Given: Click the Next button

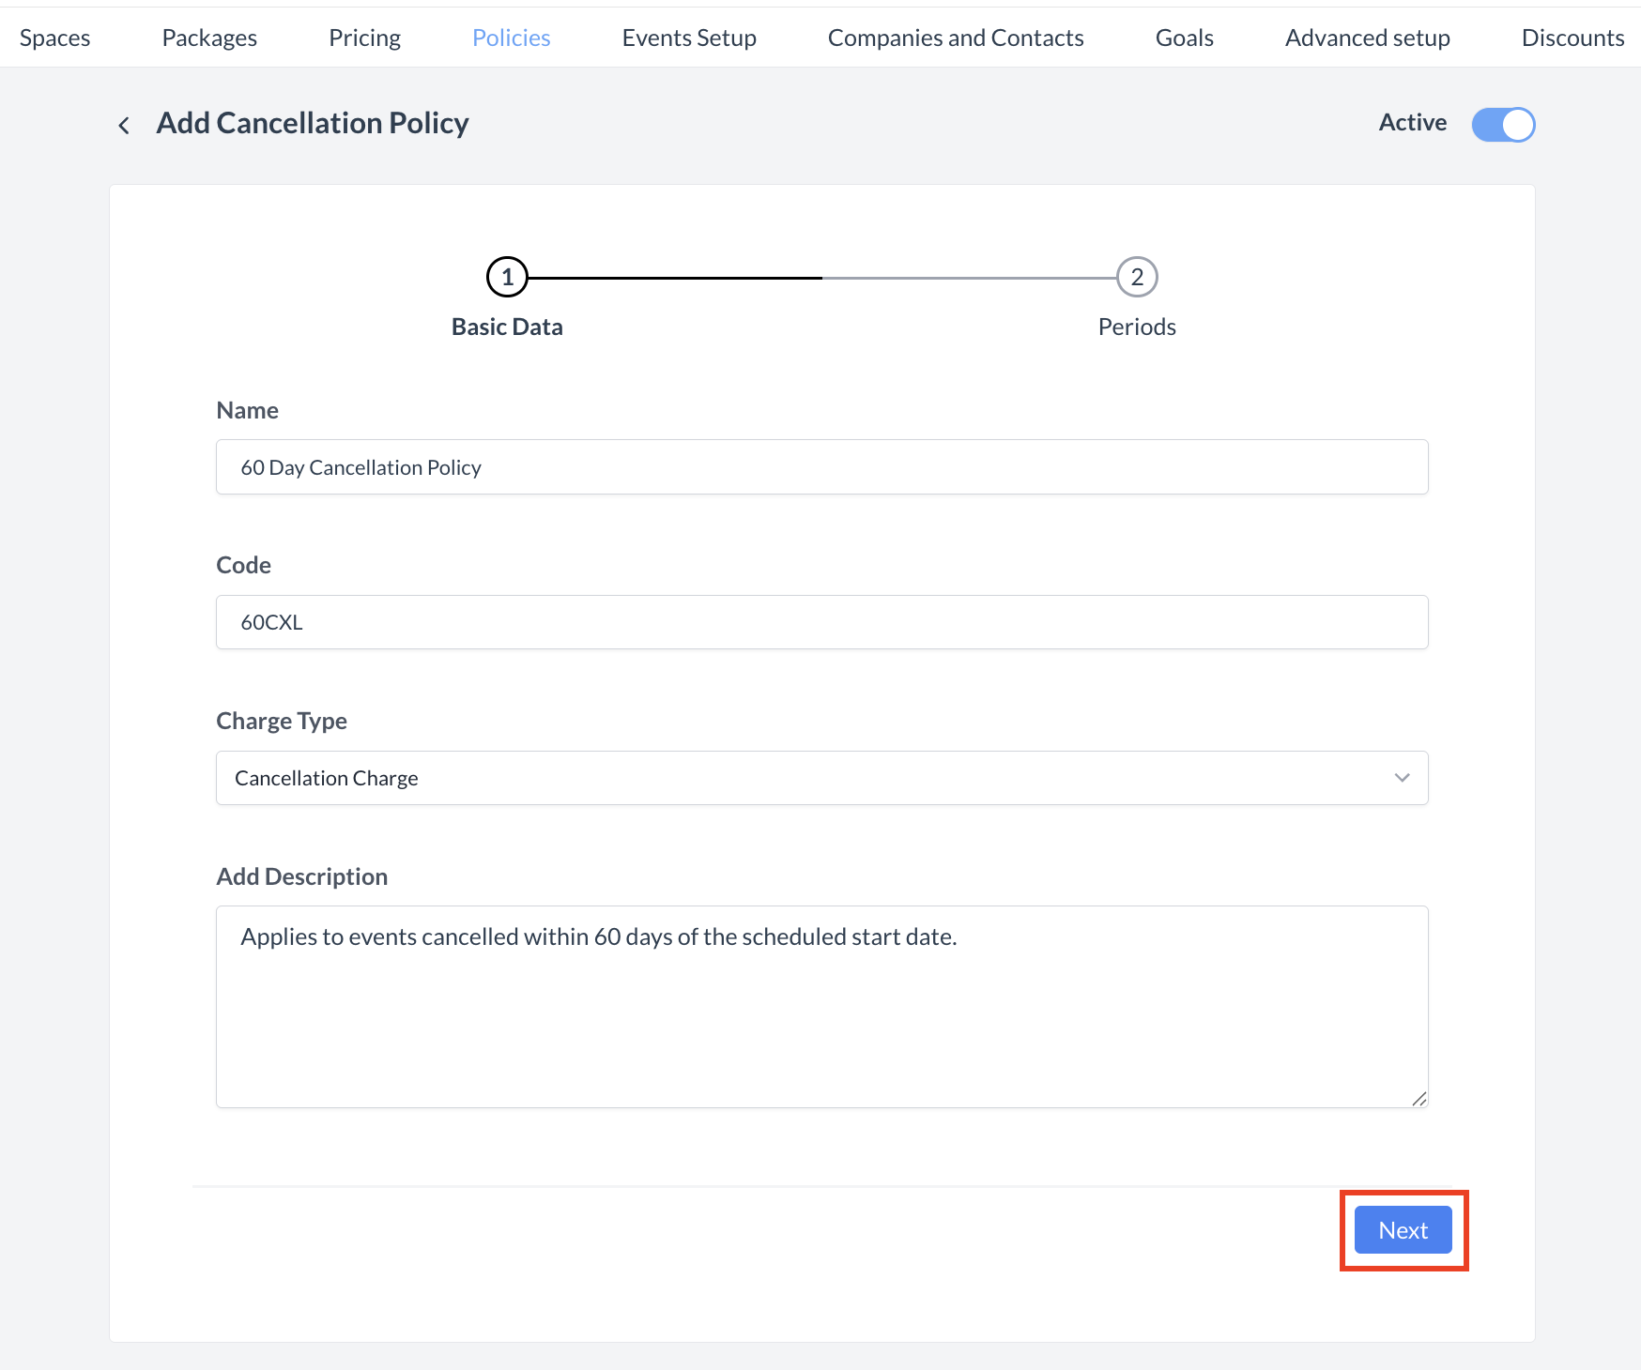Looking at the screenshot, I should pyautogui.click(x=1403, y=1229).
